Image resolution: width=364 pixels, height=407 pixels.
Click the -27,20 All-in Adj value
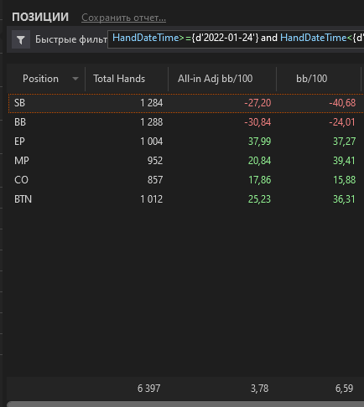[257, 103]
